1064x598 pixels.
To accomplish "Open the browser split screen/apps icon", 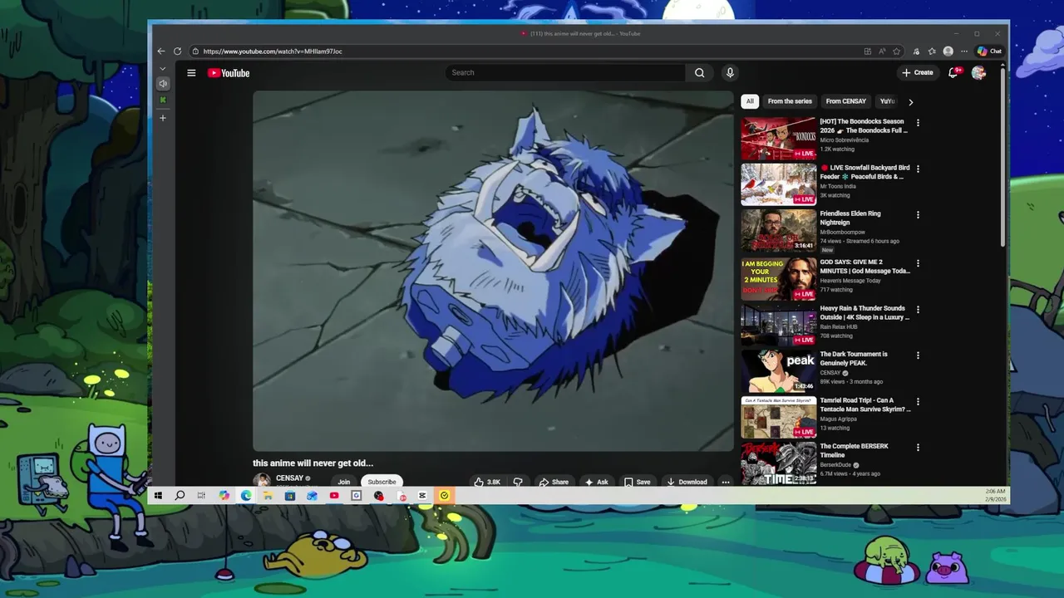I will pos(868,51).
